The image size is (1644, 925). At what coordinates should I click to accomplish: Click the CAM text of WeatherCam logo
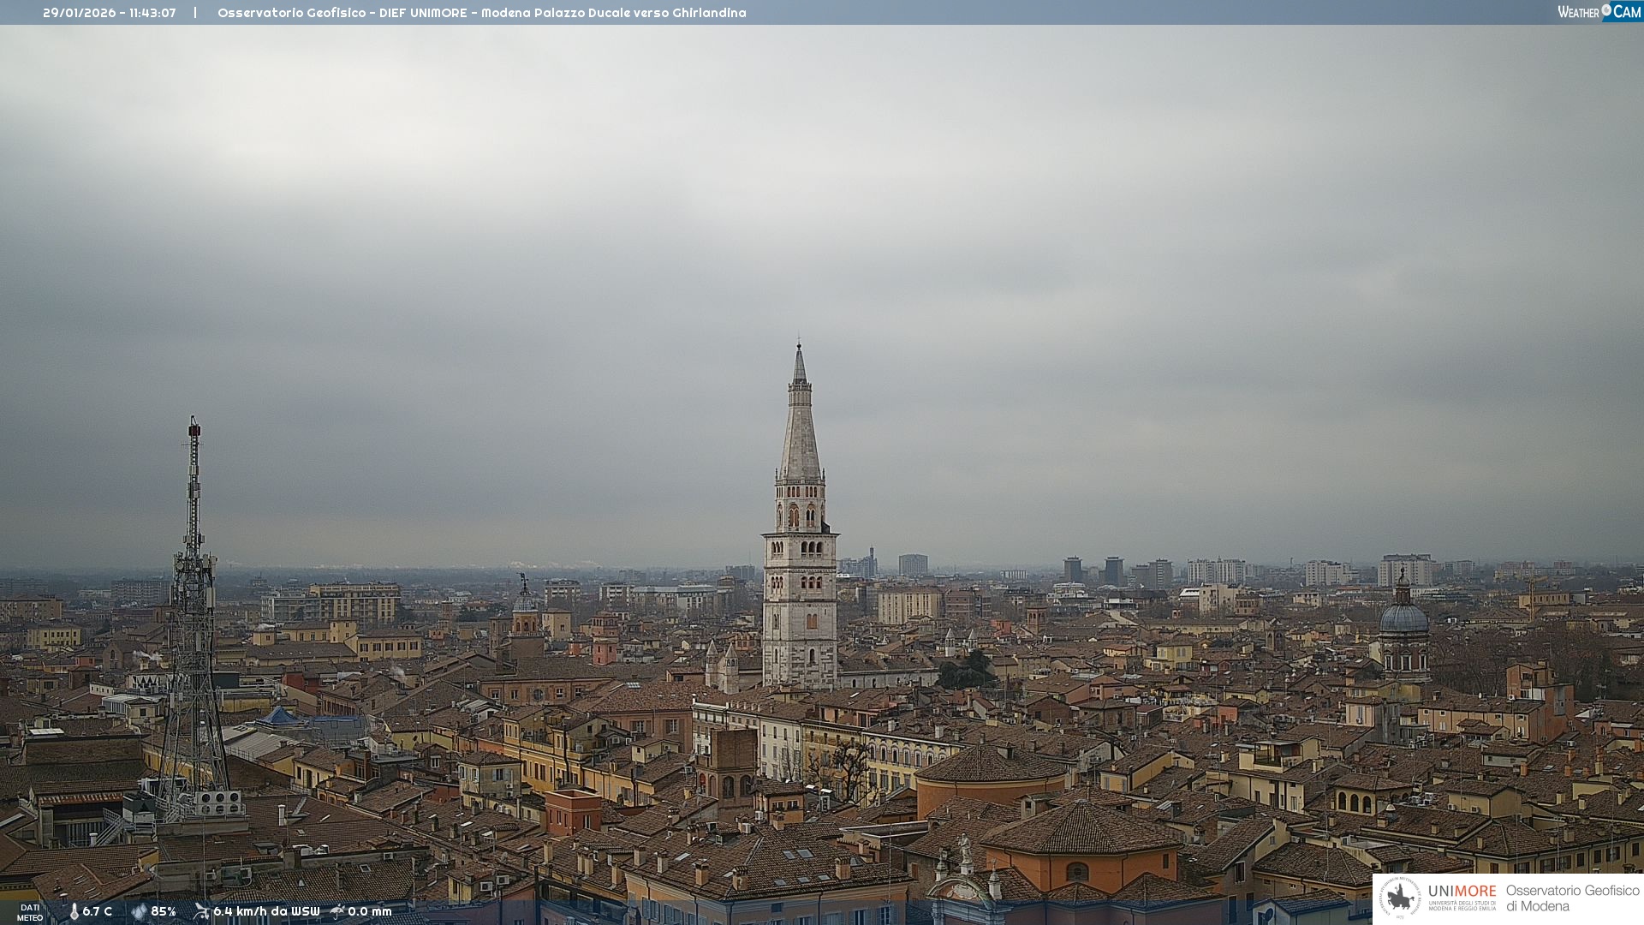(x=1627, y=12)
